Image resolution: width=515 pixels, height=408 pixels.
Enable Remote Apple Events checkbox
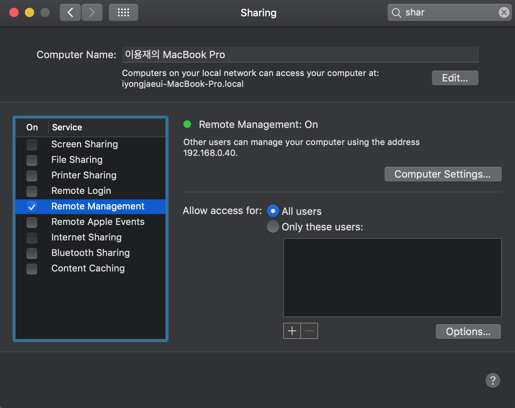pyautogui.click(x=32, y=222)
